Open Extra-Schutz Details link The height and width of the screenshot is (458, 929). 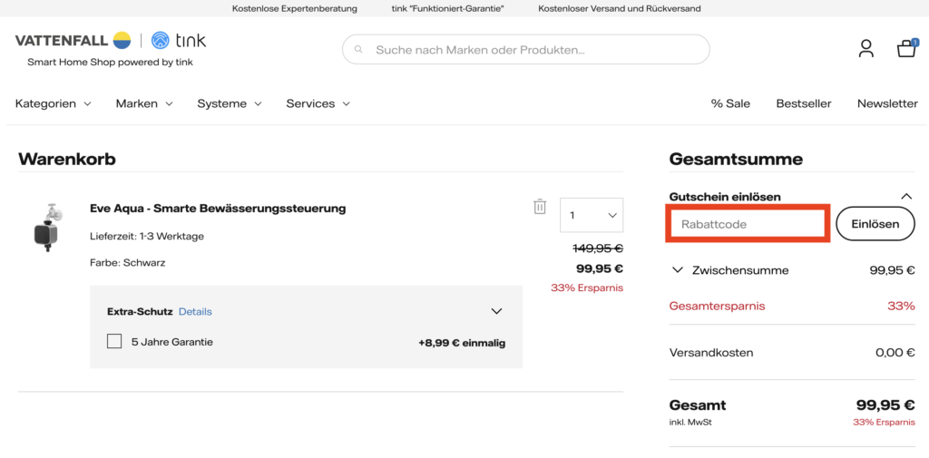[x=196, y=312]
